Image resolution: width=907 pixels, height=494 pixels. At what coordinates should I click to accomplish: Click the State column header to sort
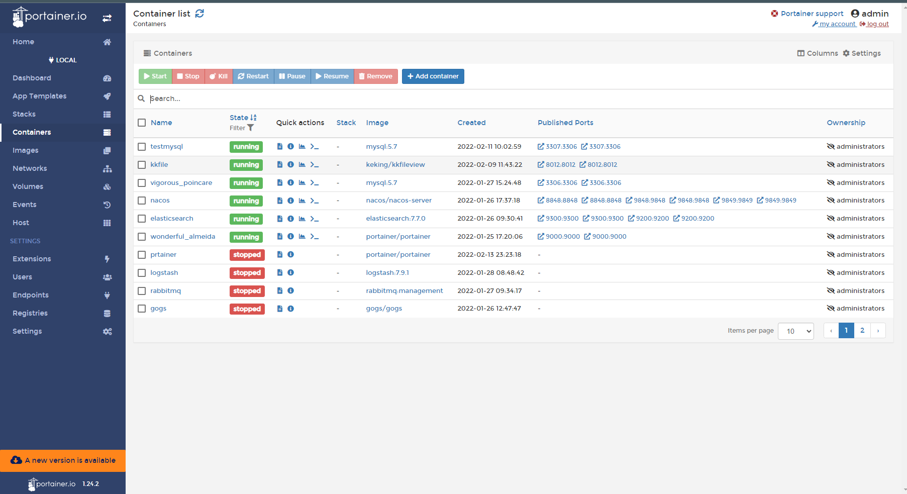(x=243, y=118)
